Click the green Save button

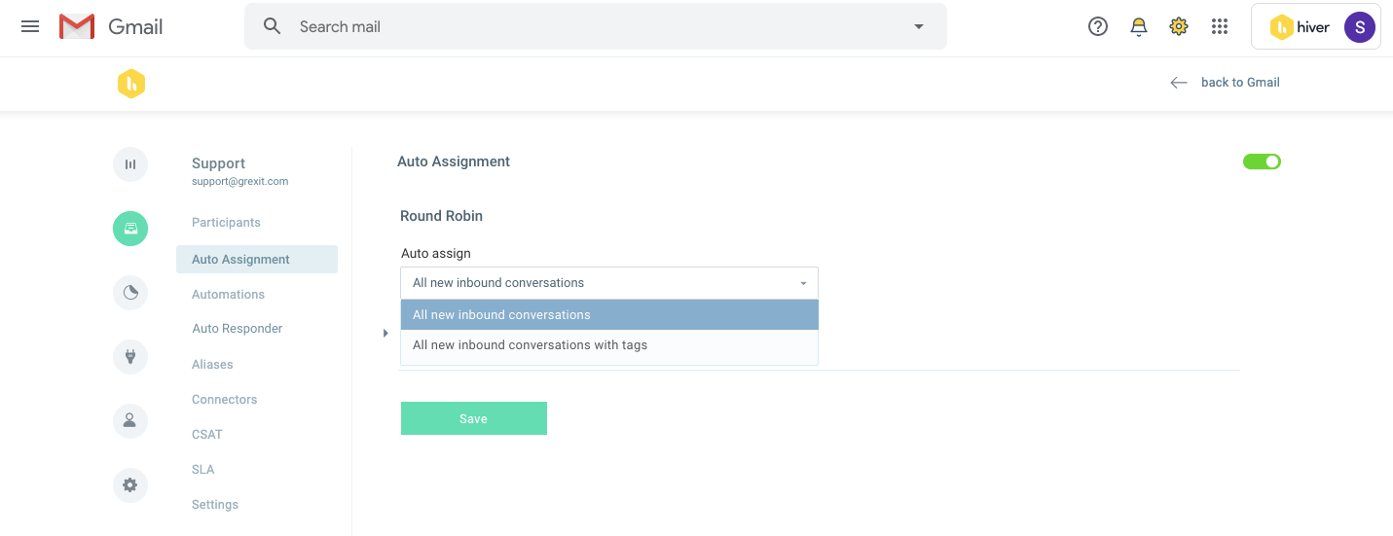click(474, 418)
